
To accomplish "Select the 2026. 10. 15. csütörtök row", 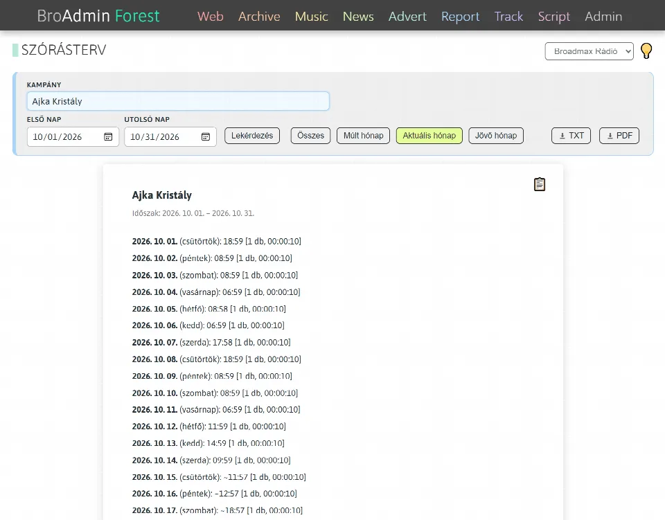I will 219,477.
